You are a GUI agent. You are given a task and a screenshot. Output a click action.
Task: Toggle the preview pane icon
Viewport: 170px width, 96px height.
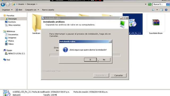(x=161, y=10)
